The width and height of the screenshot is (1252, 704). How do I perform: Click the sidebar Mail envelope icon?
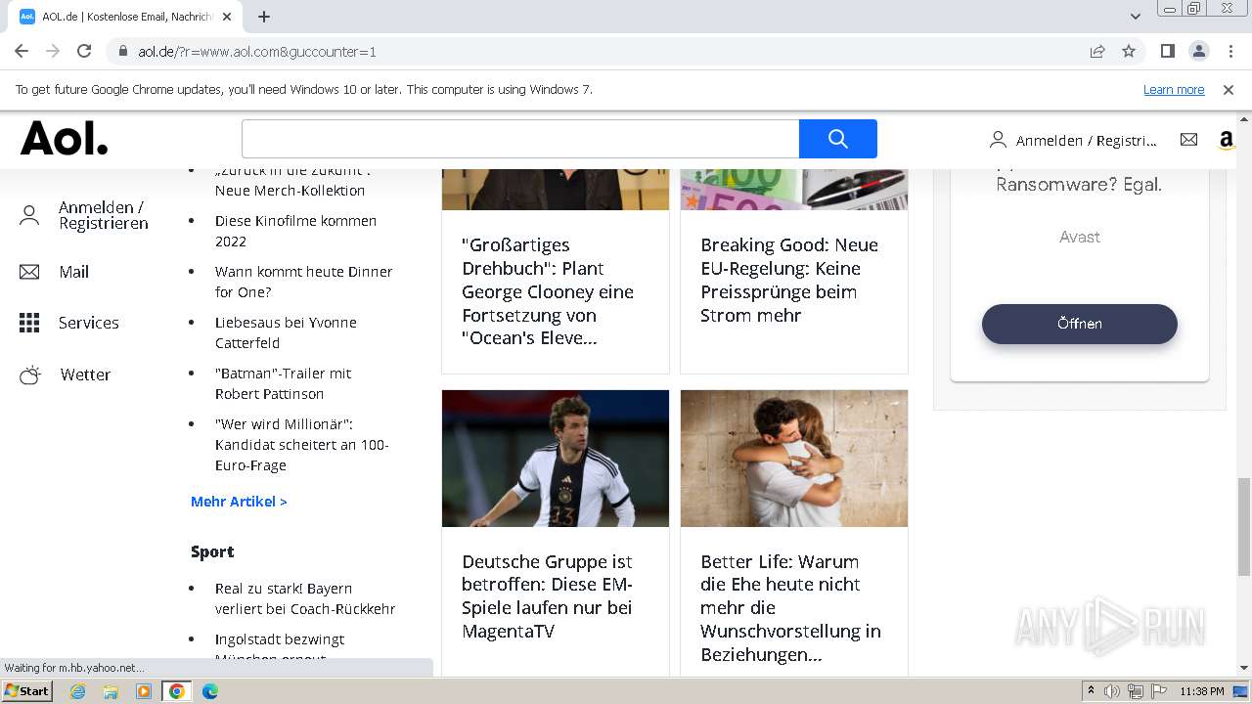point(29,272)
